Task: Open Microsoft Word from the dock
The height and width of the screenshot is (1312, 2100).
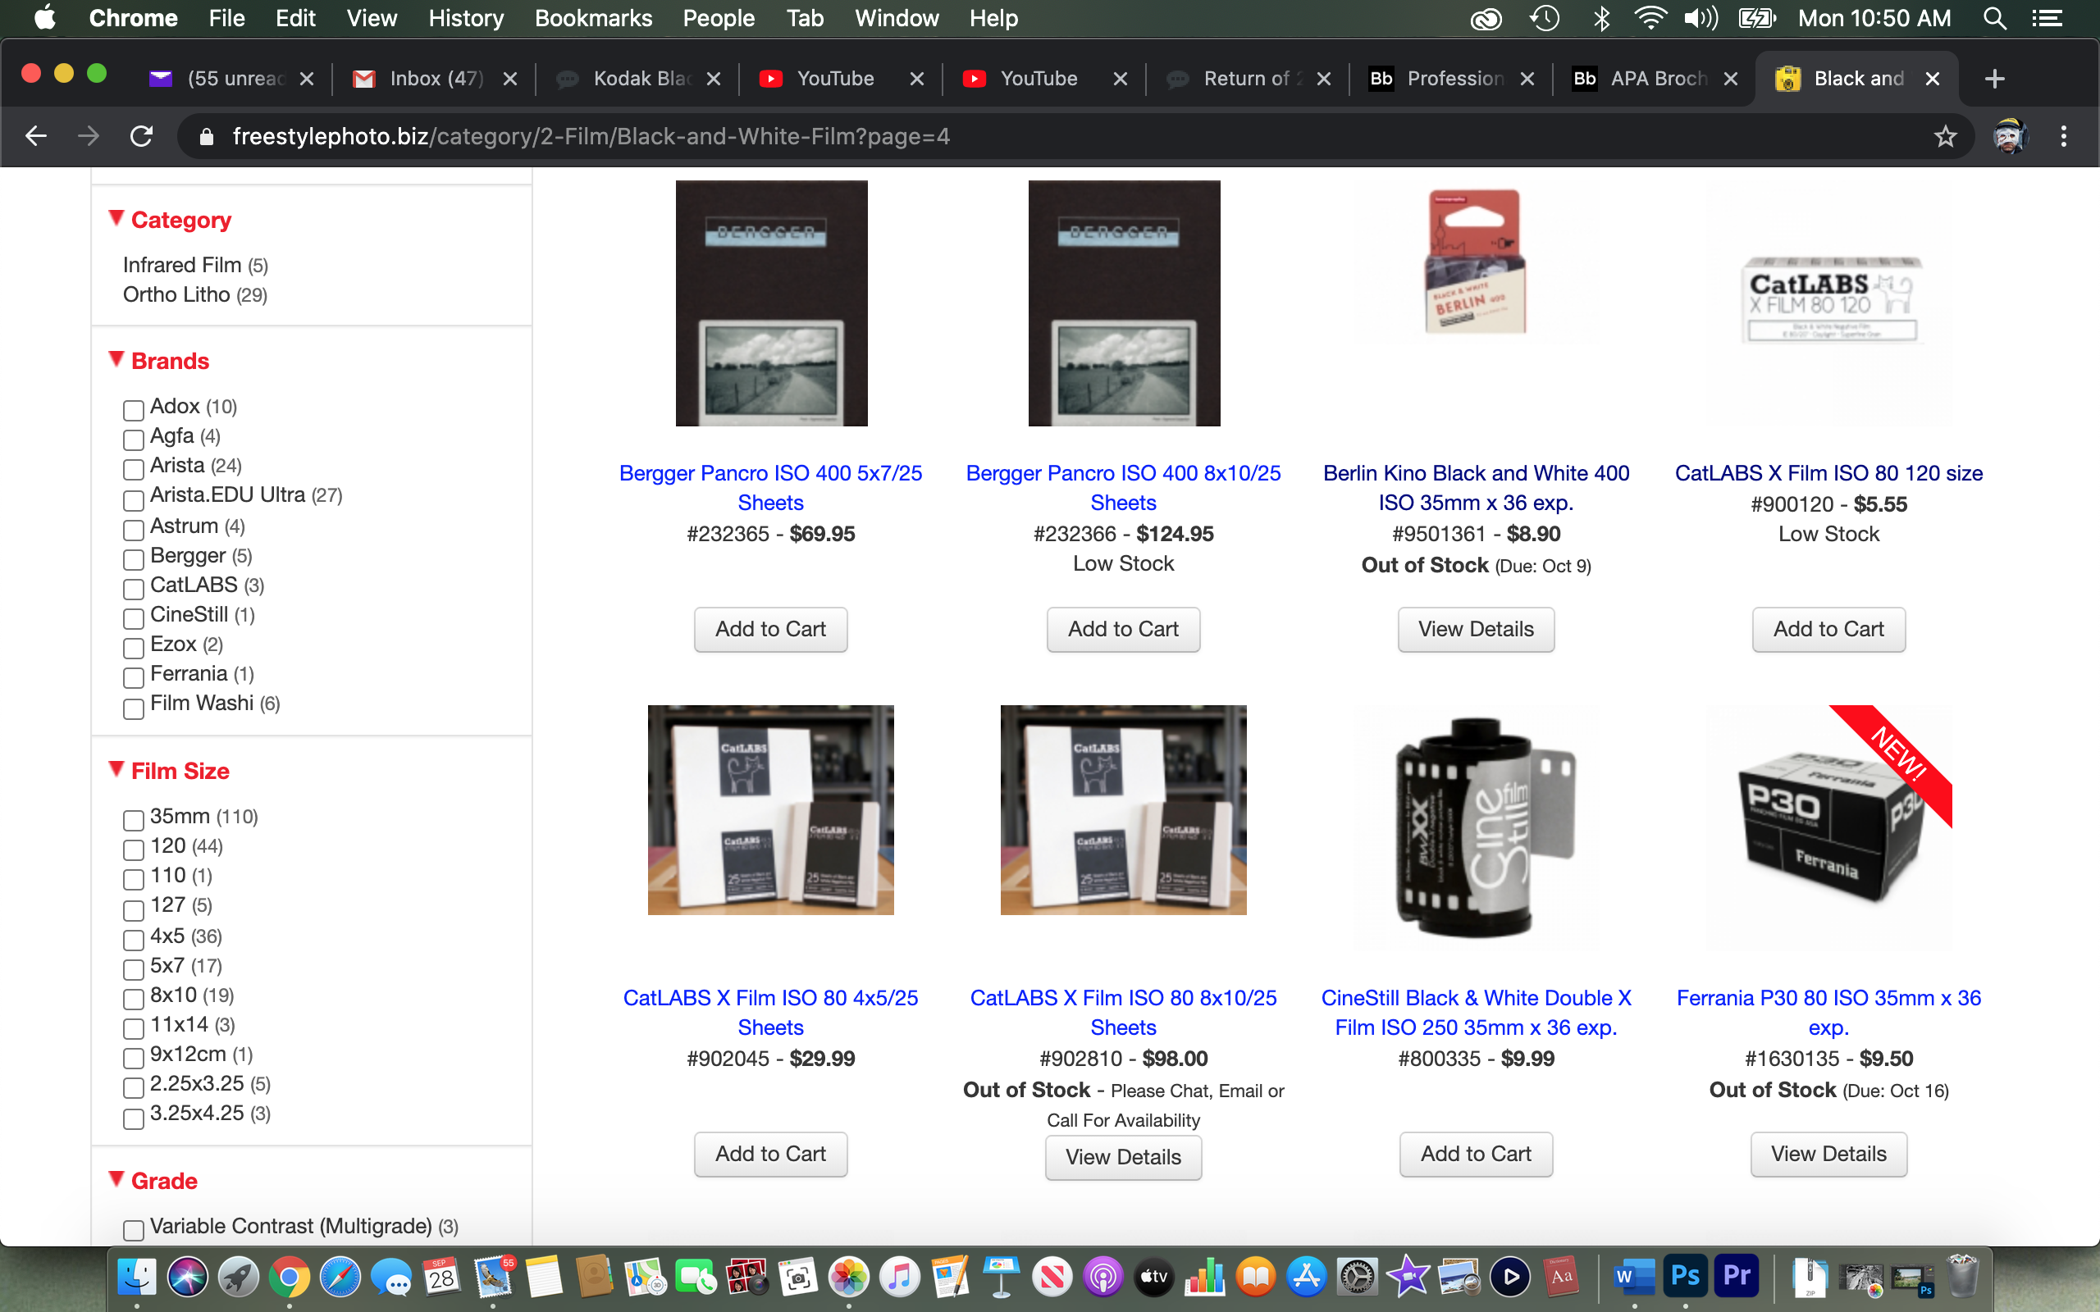Action: coord(1634,1277)
